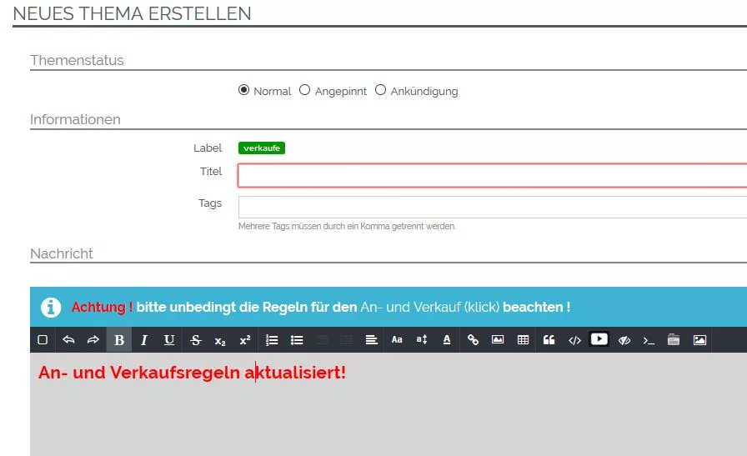Click into the Titel input field
747x456 pixels.
pos(492,175)
